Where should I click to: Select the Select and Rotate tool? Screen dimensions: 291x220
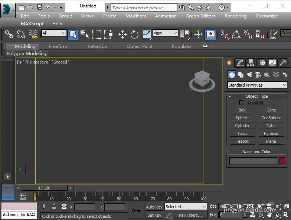click(134, 35)
